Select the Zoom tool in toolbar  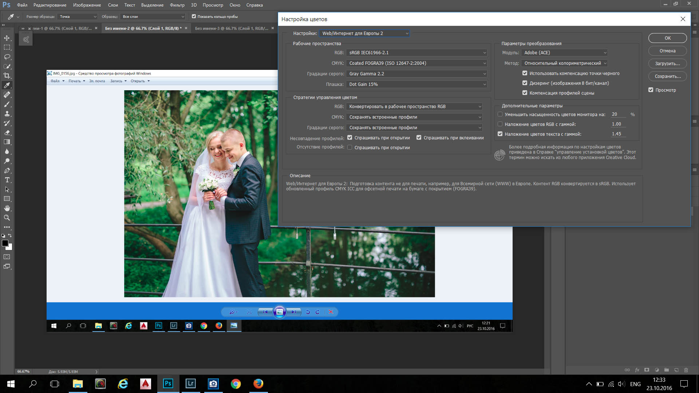coord(7,218)
